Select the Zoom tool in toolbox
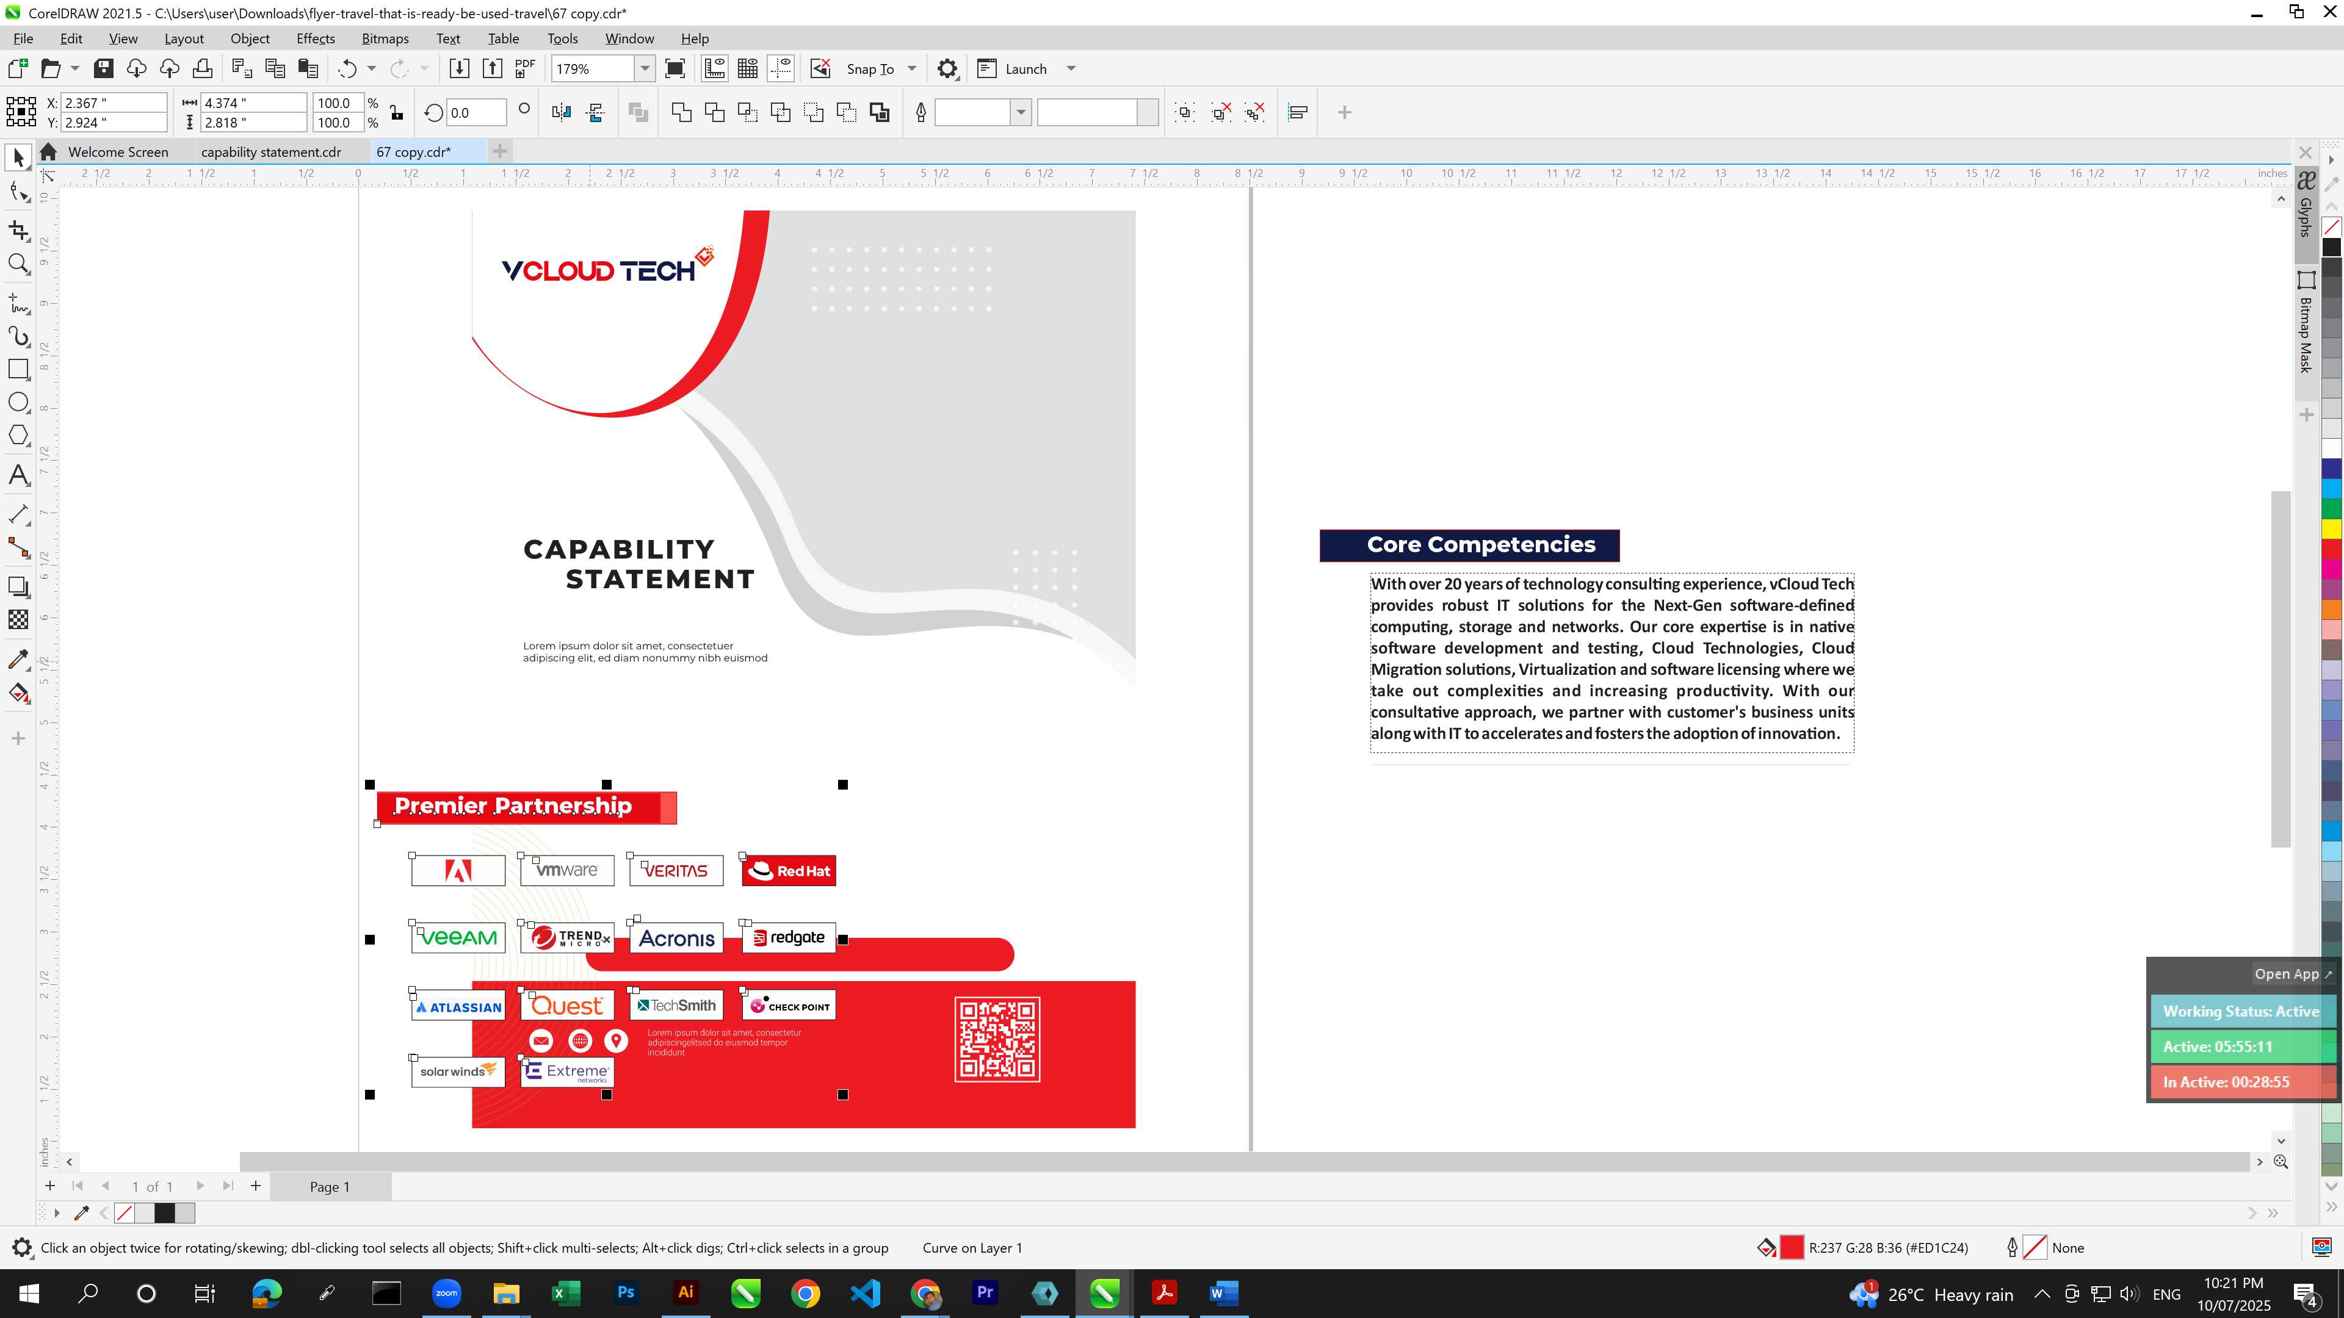 pos(18,264)
